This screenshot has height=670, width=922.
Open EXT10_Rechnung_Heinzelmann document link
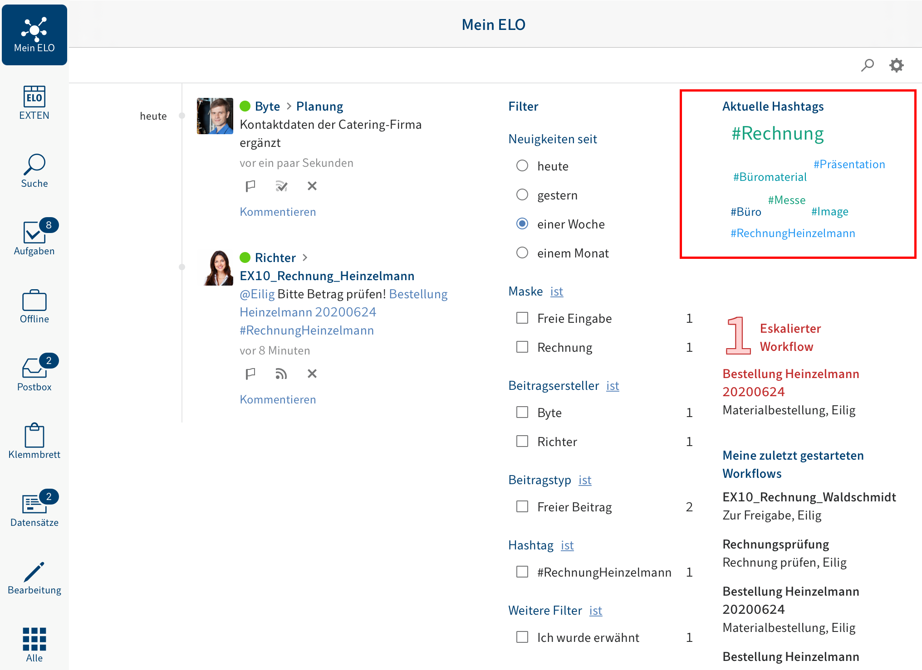pyautogui.click(x=327, y=276)
